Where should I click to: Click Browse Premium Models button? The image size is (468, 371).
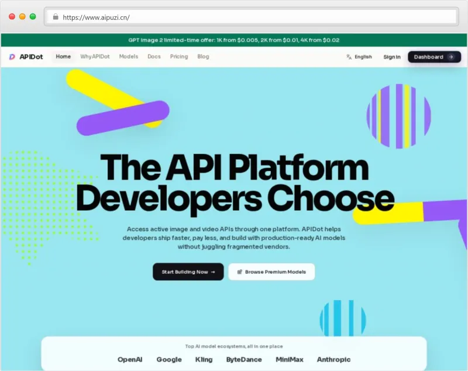point(271,272)
